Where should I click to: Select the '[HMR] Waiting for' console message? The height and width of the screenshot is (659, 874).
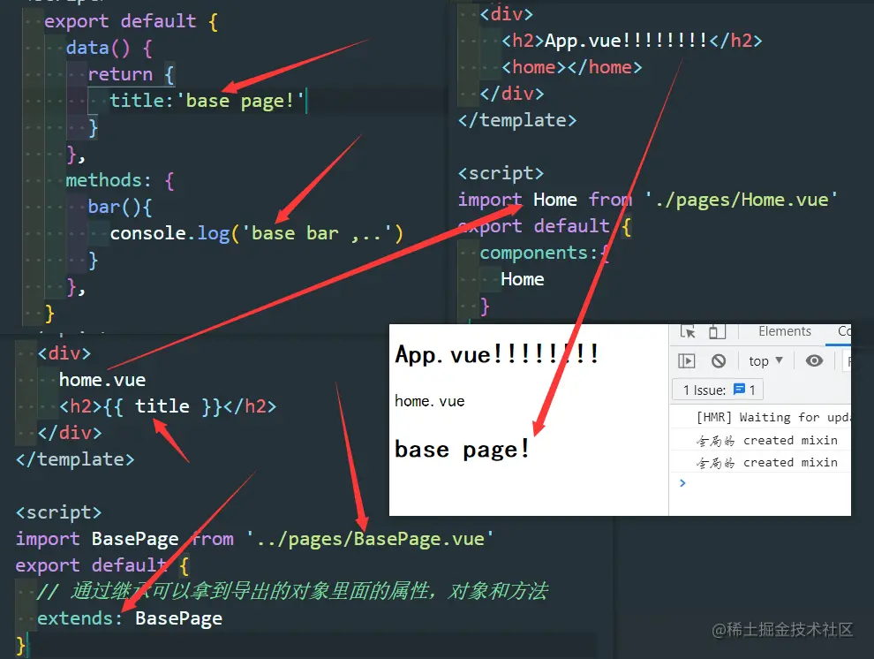(773, 417)
